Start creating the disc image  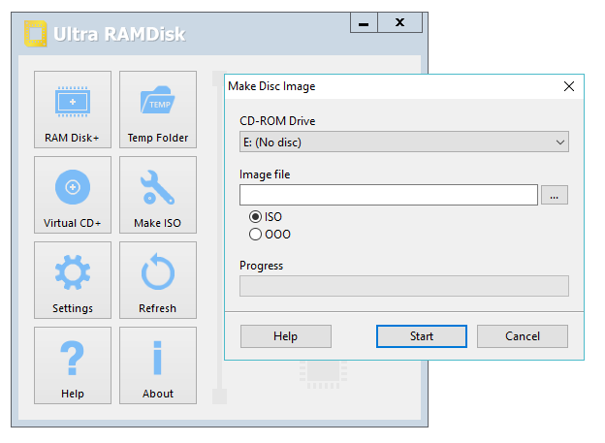pyautogui.click(x=422, y=336)
